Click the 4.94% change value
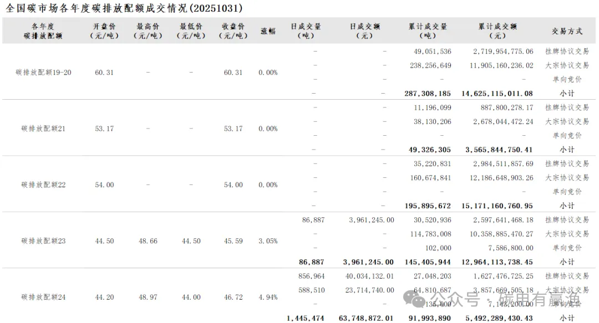 (x=268, y=298)
